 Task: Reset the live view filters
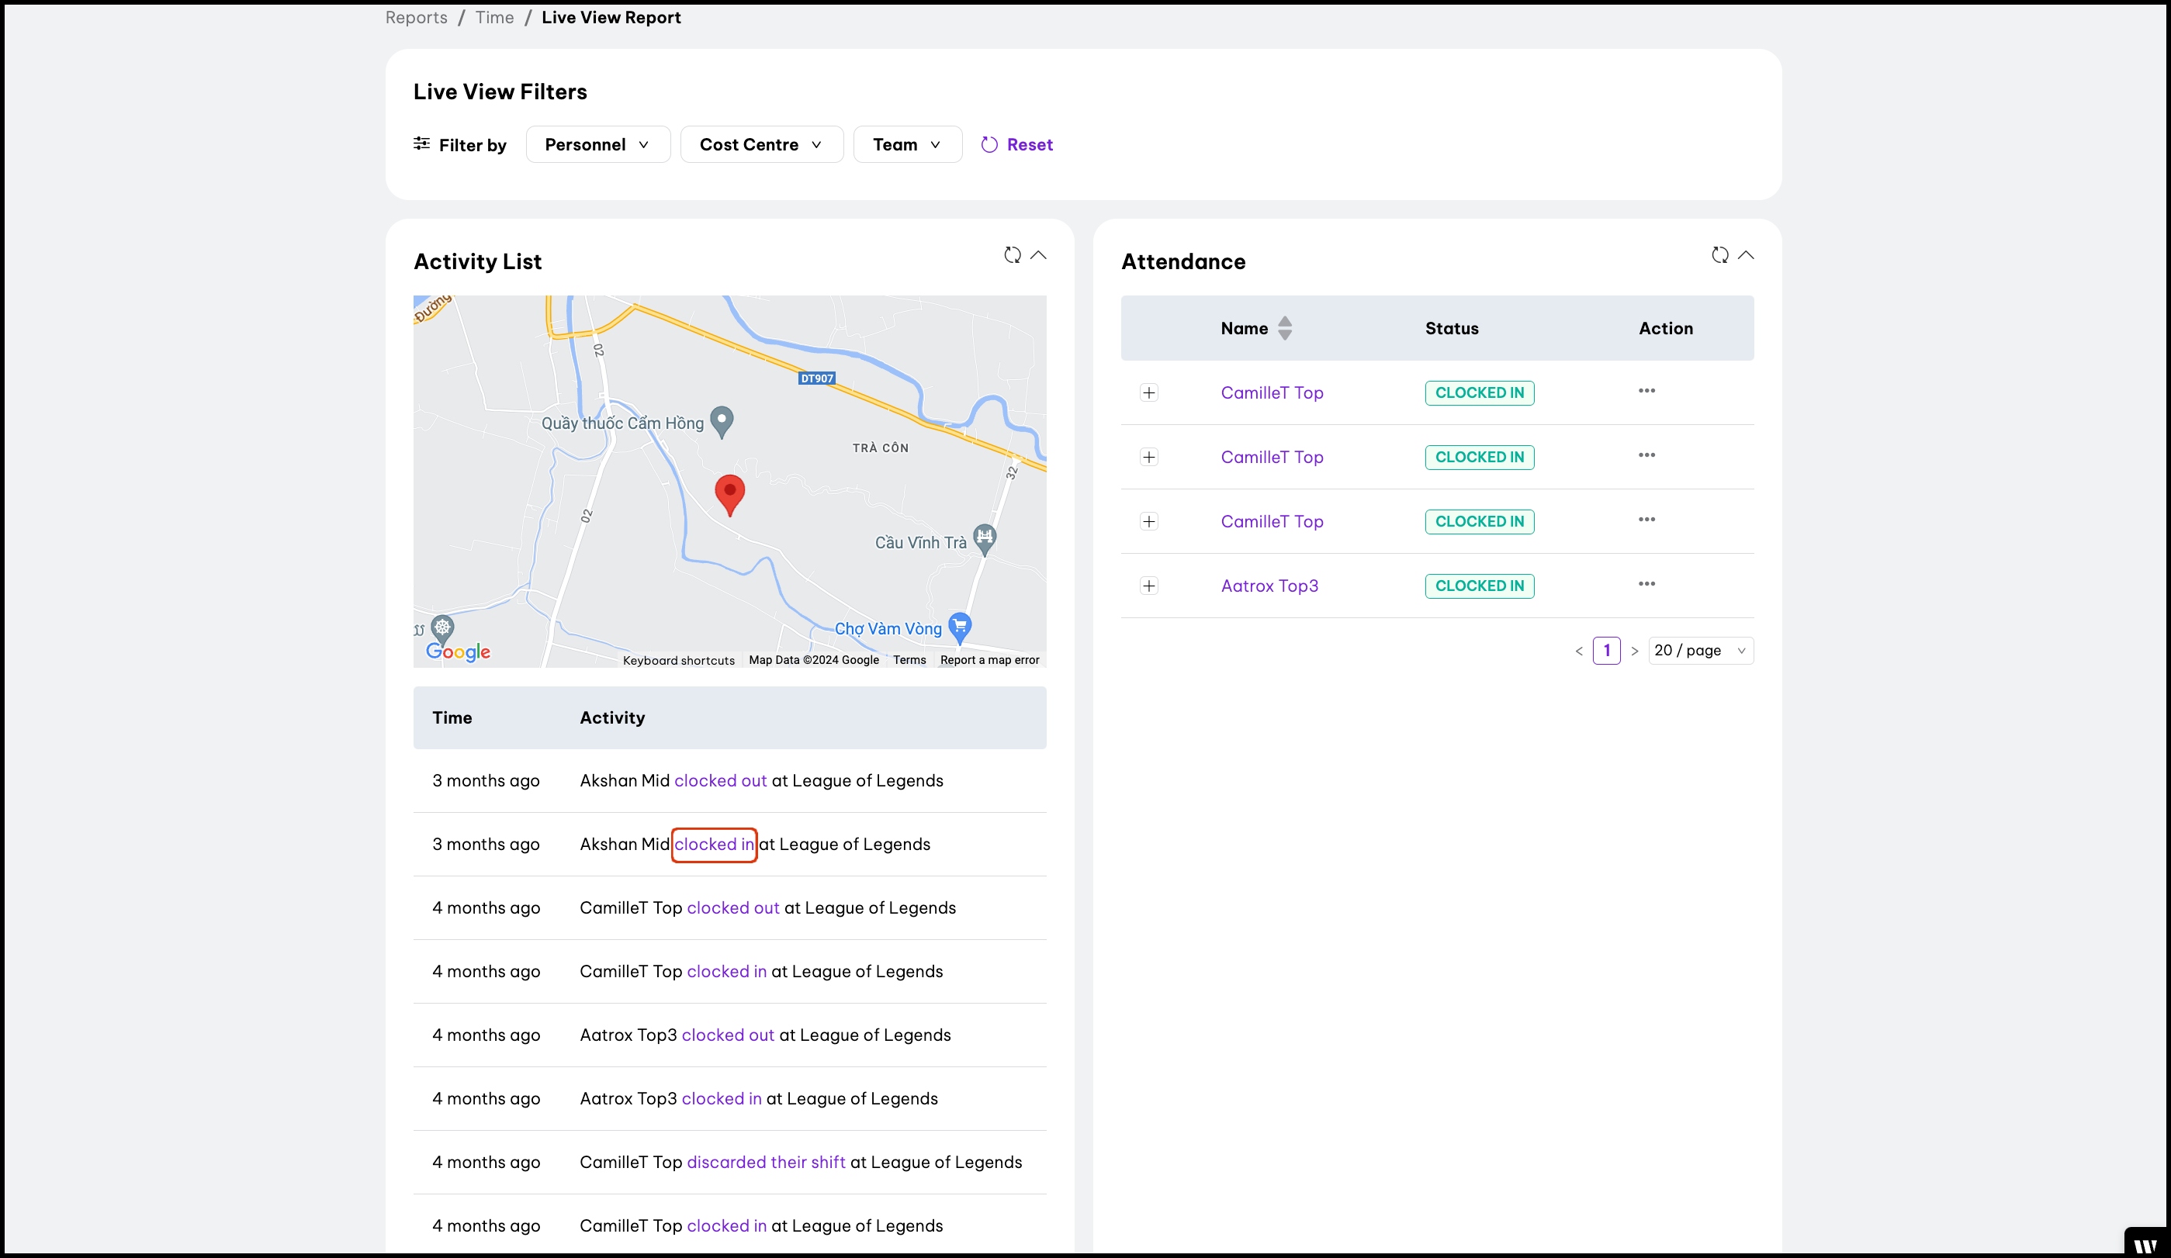click(1017, 145)
